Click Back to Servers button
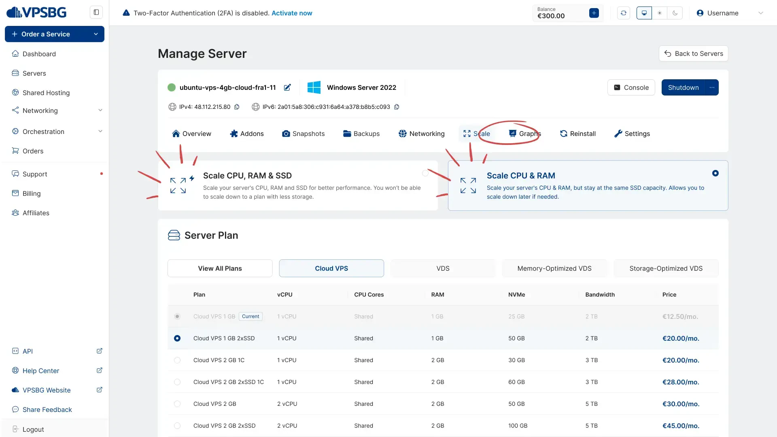 tap(693, 53)
